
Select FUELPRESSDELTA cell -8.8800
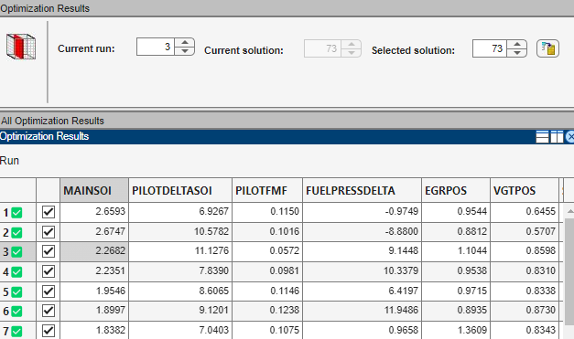tap(362, 231)
